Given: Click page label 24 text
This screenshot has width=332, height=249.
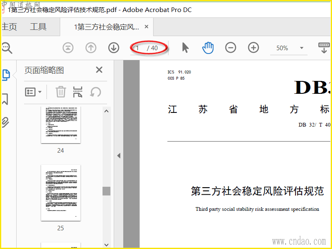Looking at the screenshot, I should (x=61, y=151).
